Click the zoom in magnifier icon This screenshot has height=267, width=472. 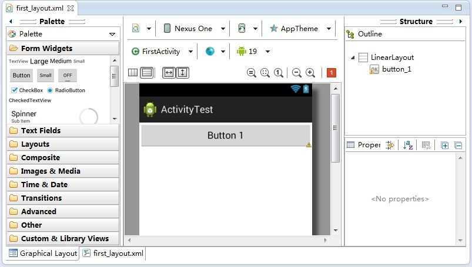coord(310,72)
